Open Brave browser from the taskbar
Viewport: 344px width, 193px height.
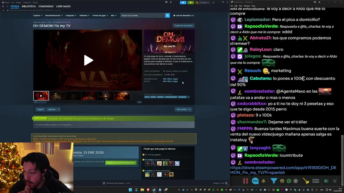[148, 190]
